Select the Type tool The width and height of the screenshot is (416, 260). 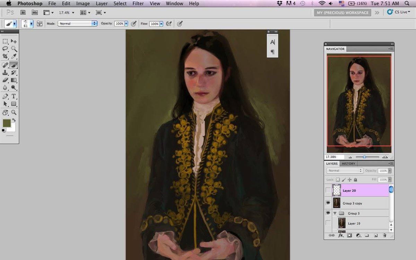(14, 96)
